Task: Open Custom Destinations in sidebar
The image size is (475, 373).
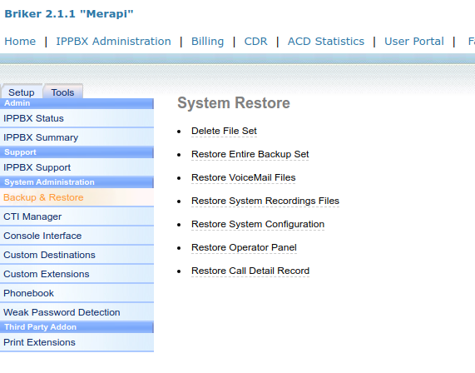Action: pyautogui.click(x=77, y=255)
